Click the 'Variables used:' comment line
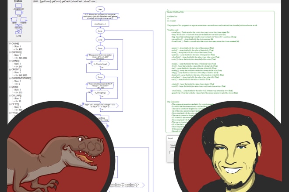 173,30
